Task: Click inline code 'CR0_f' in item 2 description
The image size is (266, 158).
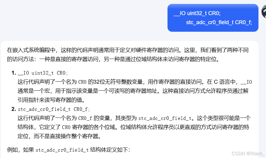Action: click(x=85, y=118)
